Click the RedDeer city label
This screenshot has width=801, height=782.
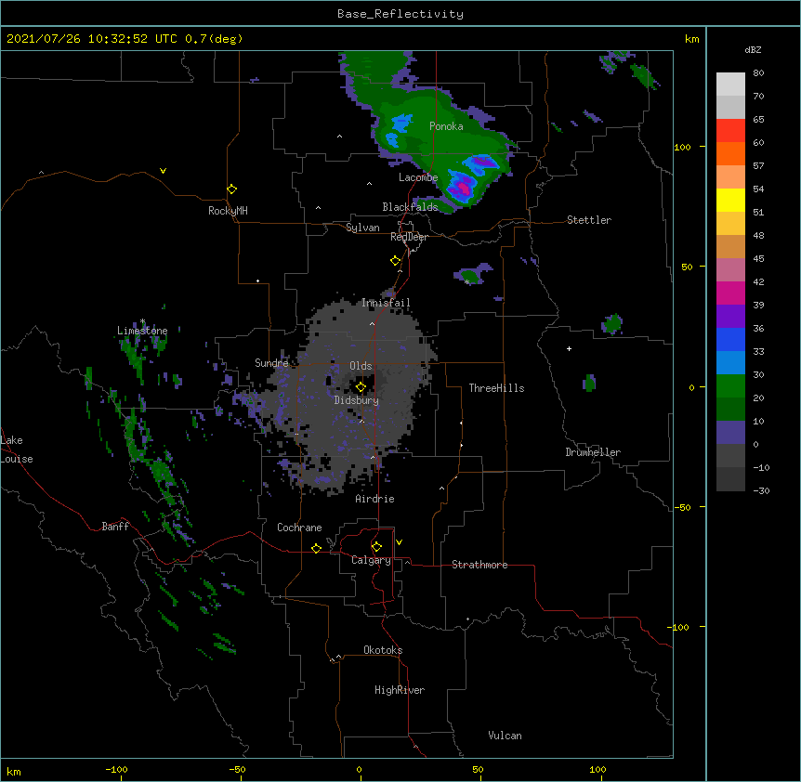click(x=409, y=237)
